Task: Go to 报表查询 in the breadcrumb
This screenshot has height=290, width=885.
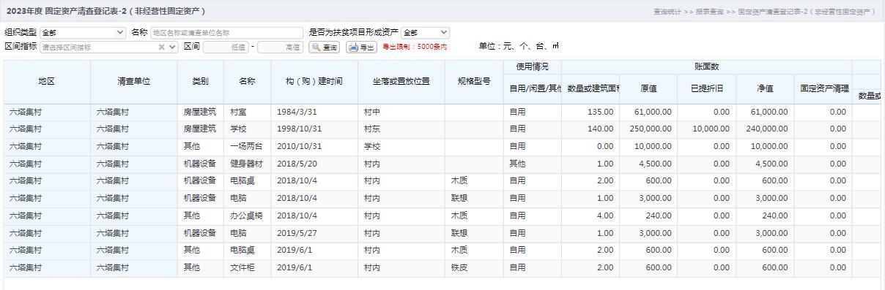Action: [x=709, y=12]
